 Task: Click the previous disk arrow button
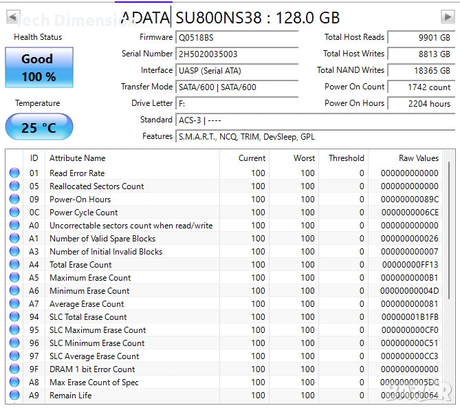coord(12,16)
